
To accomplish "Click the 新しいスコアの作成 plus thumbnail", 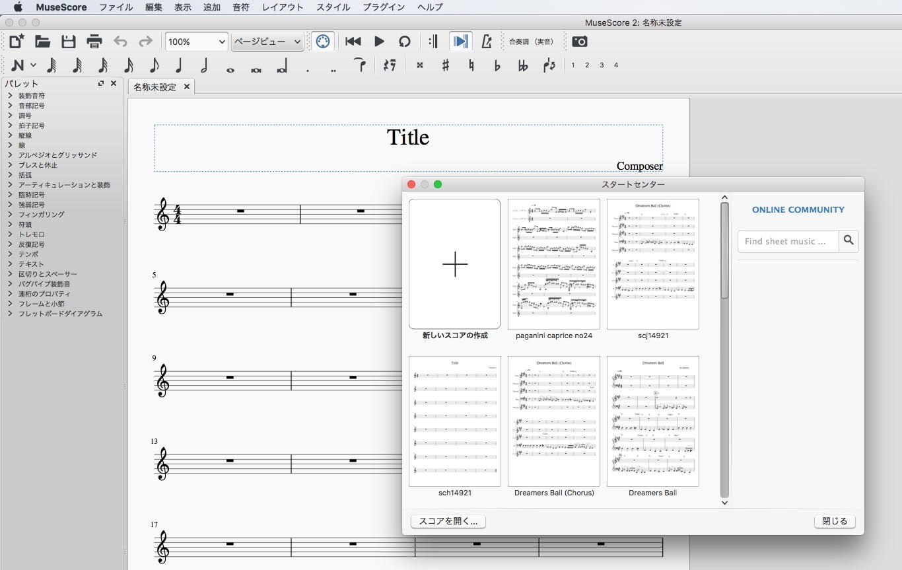I will pos(454,264).
